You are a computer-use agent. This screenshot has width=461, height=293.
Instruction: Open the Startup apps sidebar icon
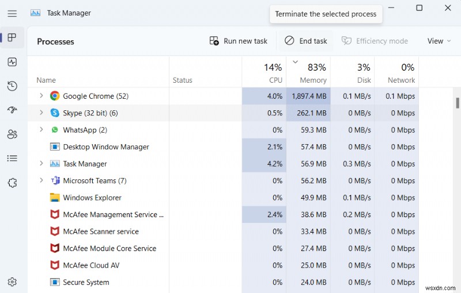pos(12,110)
